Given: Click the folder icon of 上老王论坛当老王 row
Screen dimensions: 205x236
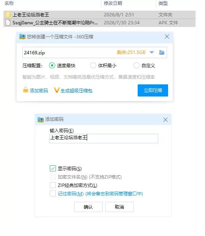Looking at the screenshot, I should pos(8,14).
